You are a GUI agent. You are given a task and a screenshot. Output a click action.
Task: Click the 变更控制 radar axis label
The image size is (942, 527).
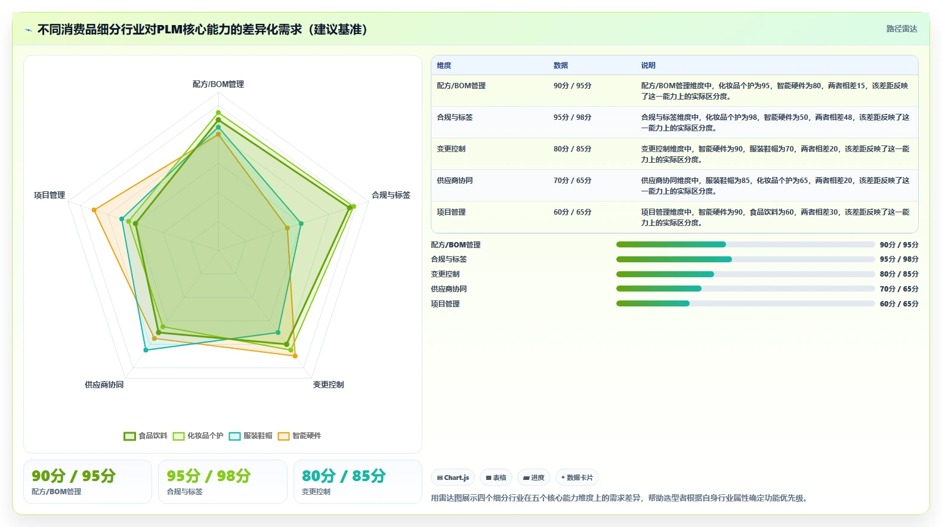point(328,385)
